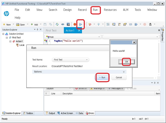This screenshot has height=123, width=166.
Task: Click the New test toolbar button
Action: point(7,25)
